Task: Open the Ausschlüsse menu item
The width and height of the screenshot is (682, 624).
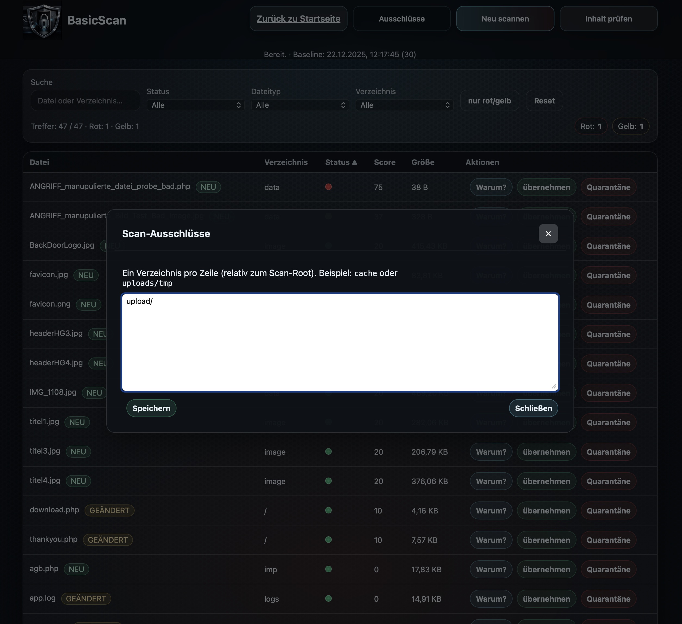Action: coord(402,19)
